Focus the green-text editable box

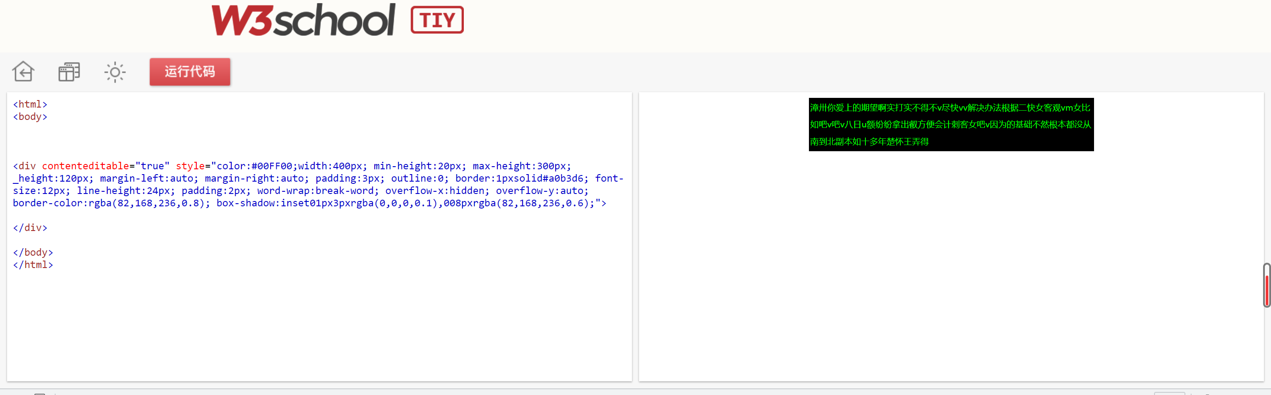click(951, 124)
